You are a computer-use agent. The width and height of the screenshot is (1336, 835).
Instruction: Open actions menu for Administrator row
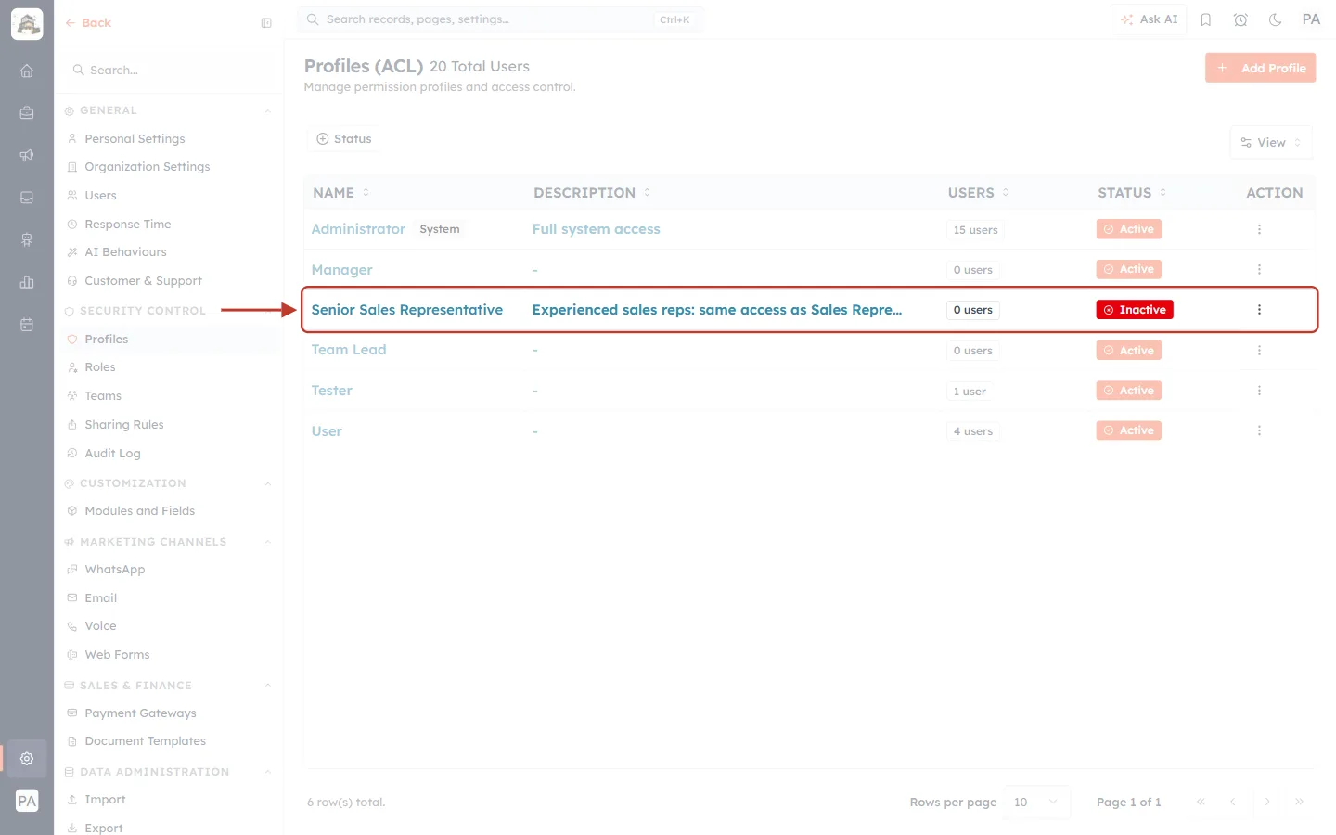[1259, 229]
